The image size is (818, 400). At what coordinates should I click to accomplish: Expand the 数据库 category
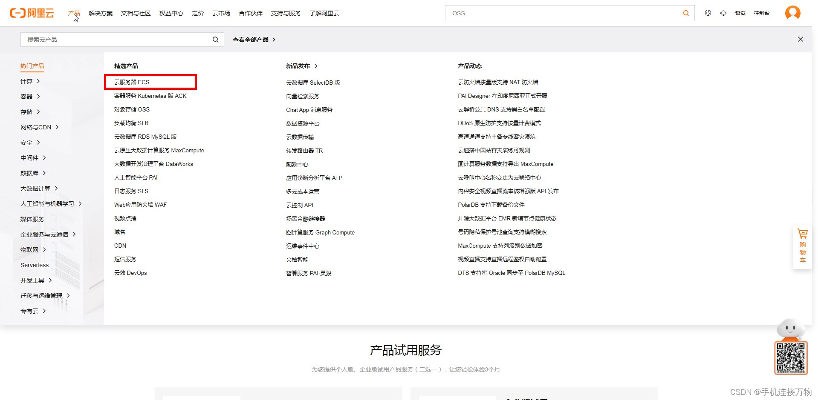[33, 173]
